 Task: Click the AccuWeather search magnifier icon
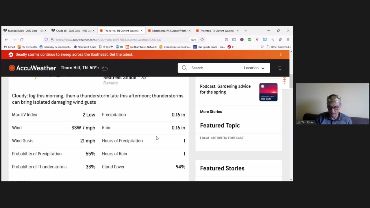coord(184,68)
